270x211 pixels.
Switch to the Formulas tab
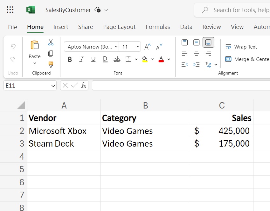pos(158,27)
